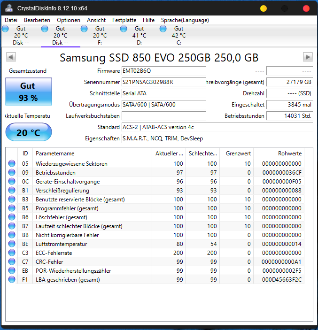Open the Sprache(Language) menu
This screenshot has height=330, width=318.
pos(185,20)
